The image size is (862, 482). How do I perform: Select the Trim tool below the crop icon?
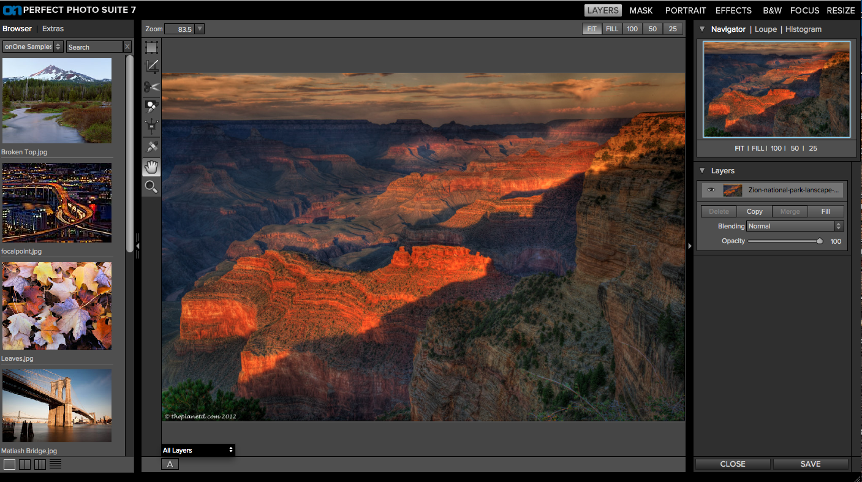coord(151,66)
